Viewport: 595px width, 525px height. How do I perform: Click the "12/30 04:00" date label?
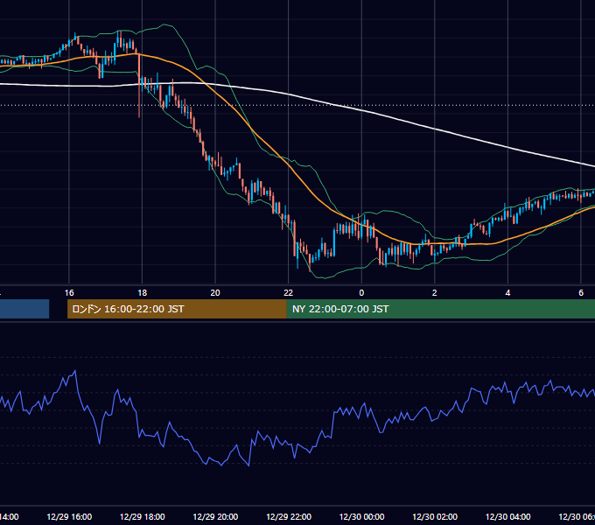click(507, 516)
